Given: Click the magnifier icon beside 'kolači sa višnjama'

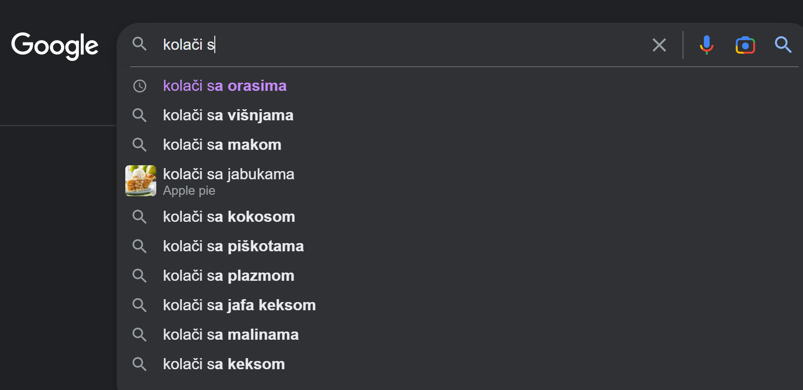Looking at the screenshot, I should click(x=140, y=115).
